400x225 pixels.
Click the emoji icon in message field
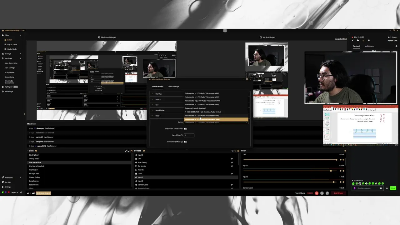(381, 188)
